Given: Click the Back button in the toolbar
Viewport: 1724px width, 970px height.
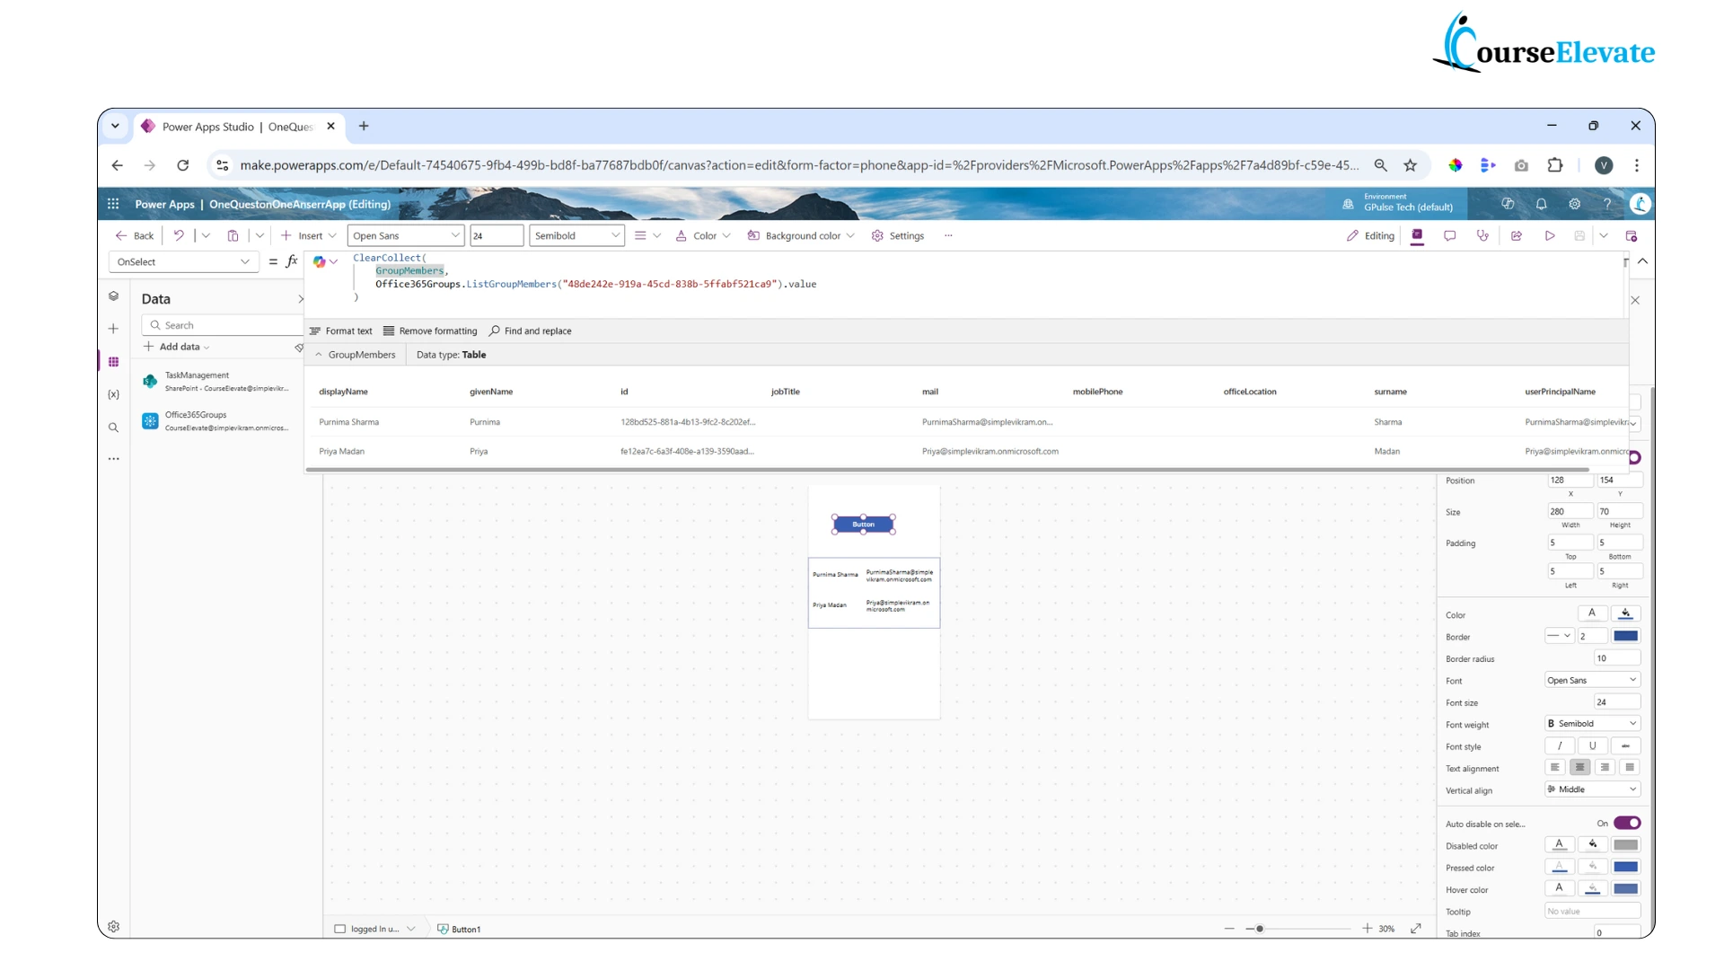Looking at the screenshot, I should (134, 235).
